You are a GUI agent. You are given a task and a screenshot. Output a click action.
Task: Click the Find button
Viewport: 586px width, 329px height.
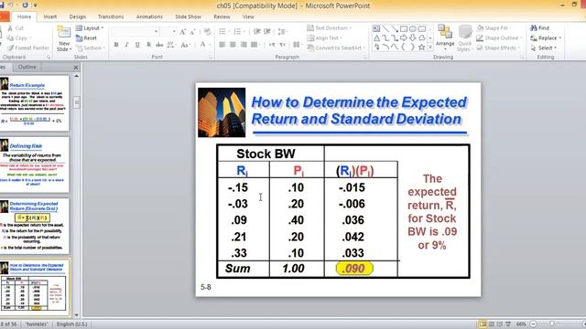(539, 28)
